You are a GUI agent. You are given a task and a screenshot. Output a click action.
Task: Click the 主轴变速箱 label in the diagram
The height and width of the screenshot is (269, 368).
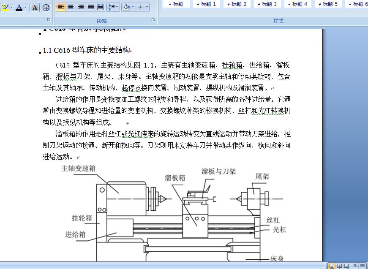coord(79,168)
